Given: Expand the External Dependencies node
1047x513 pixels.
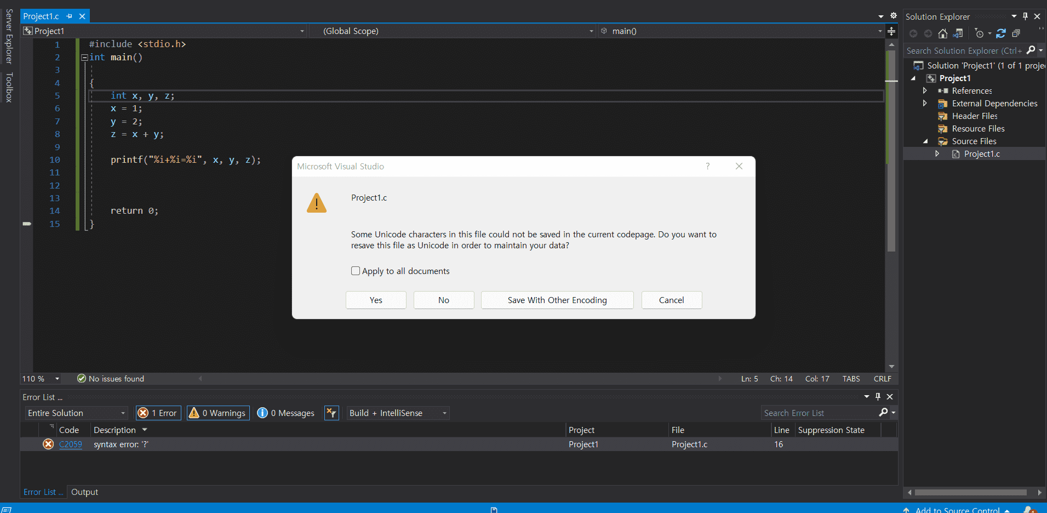Looking at the screenshot, I should (925, 103).
